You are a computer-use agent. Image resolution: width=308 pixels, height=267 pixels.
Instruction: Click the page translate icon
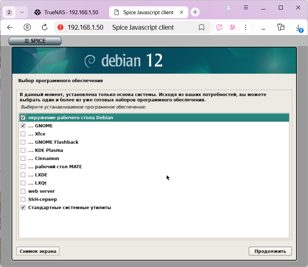pos(232,27)
